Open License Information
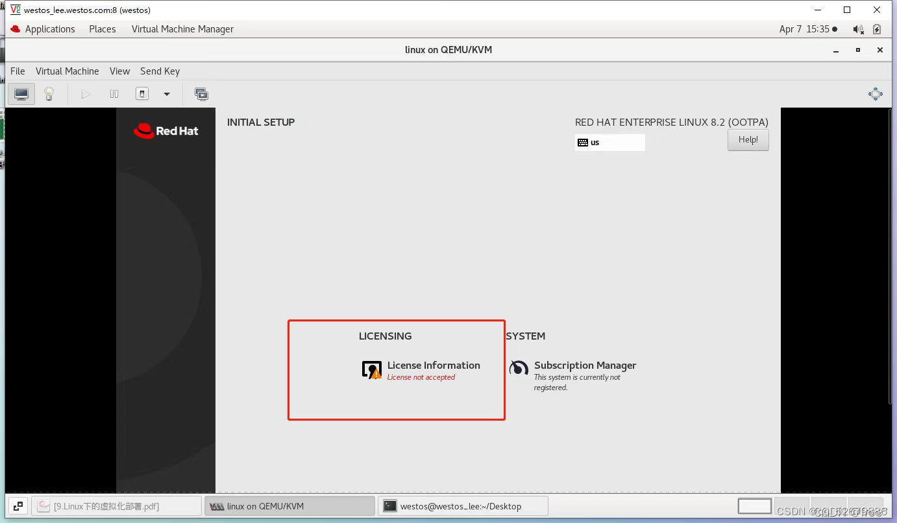The width and height of the screenshot is (897, 523). click(421, 370)
